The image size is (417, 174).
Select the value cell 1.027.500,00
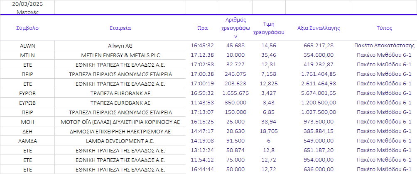coord(318,112)
